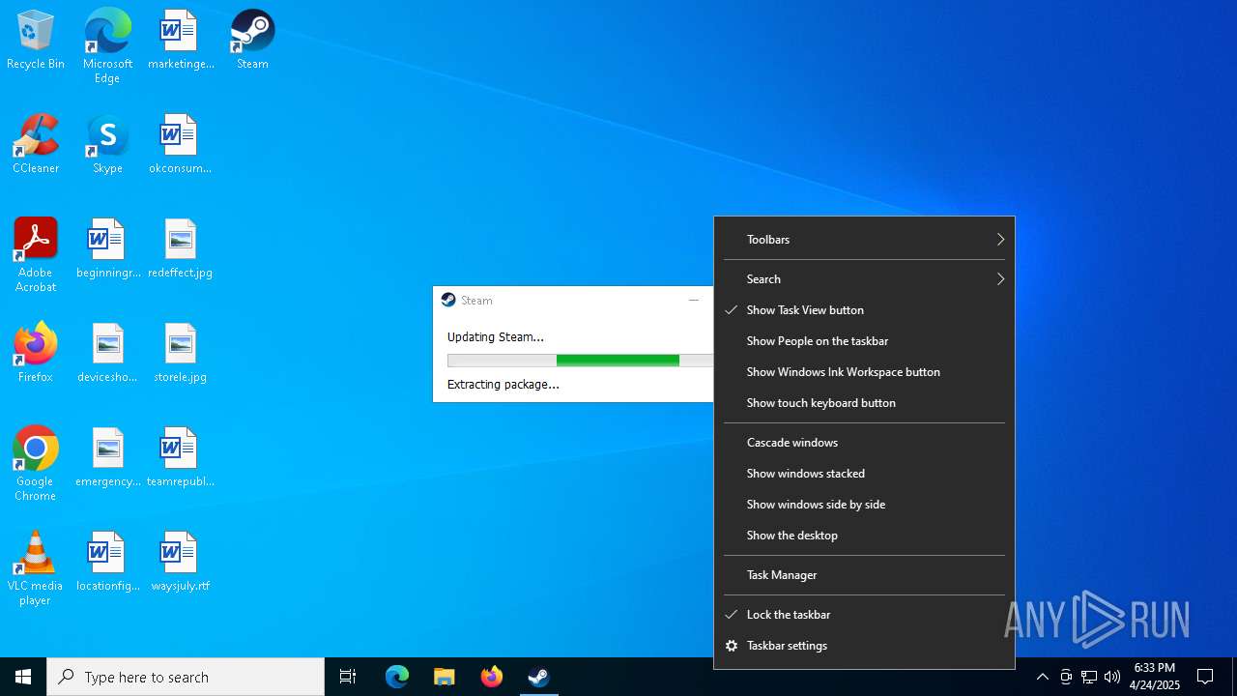Viewport: 1237px width, 696px height.
Task: Toggle Lock the taskbar option
Action: (864, 615)
